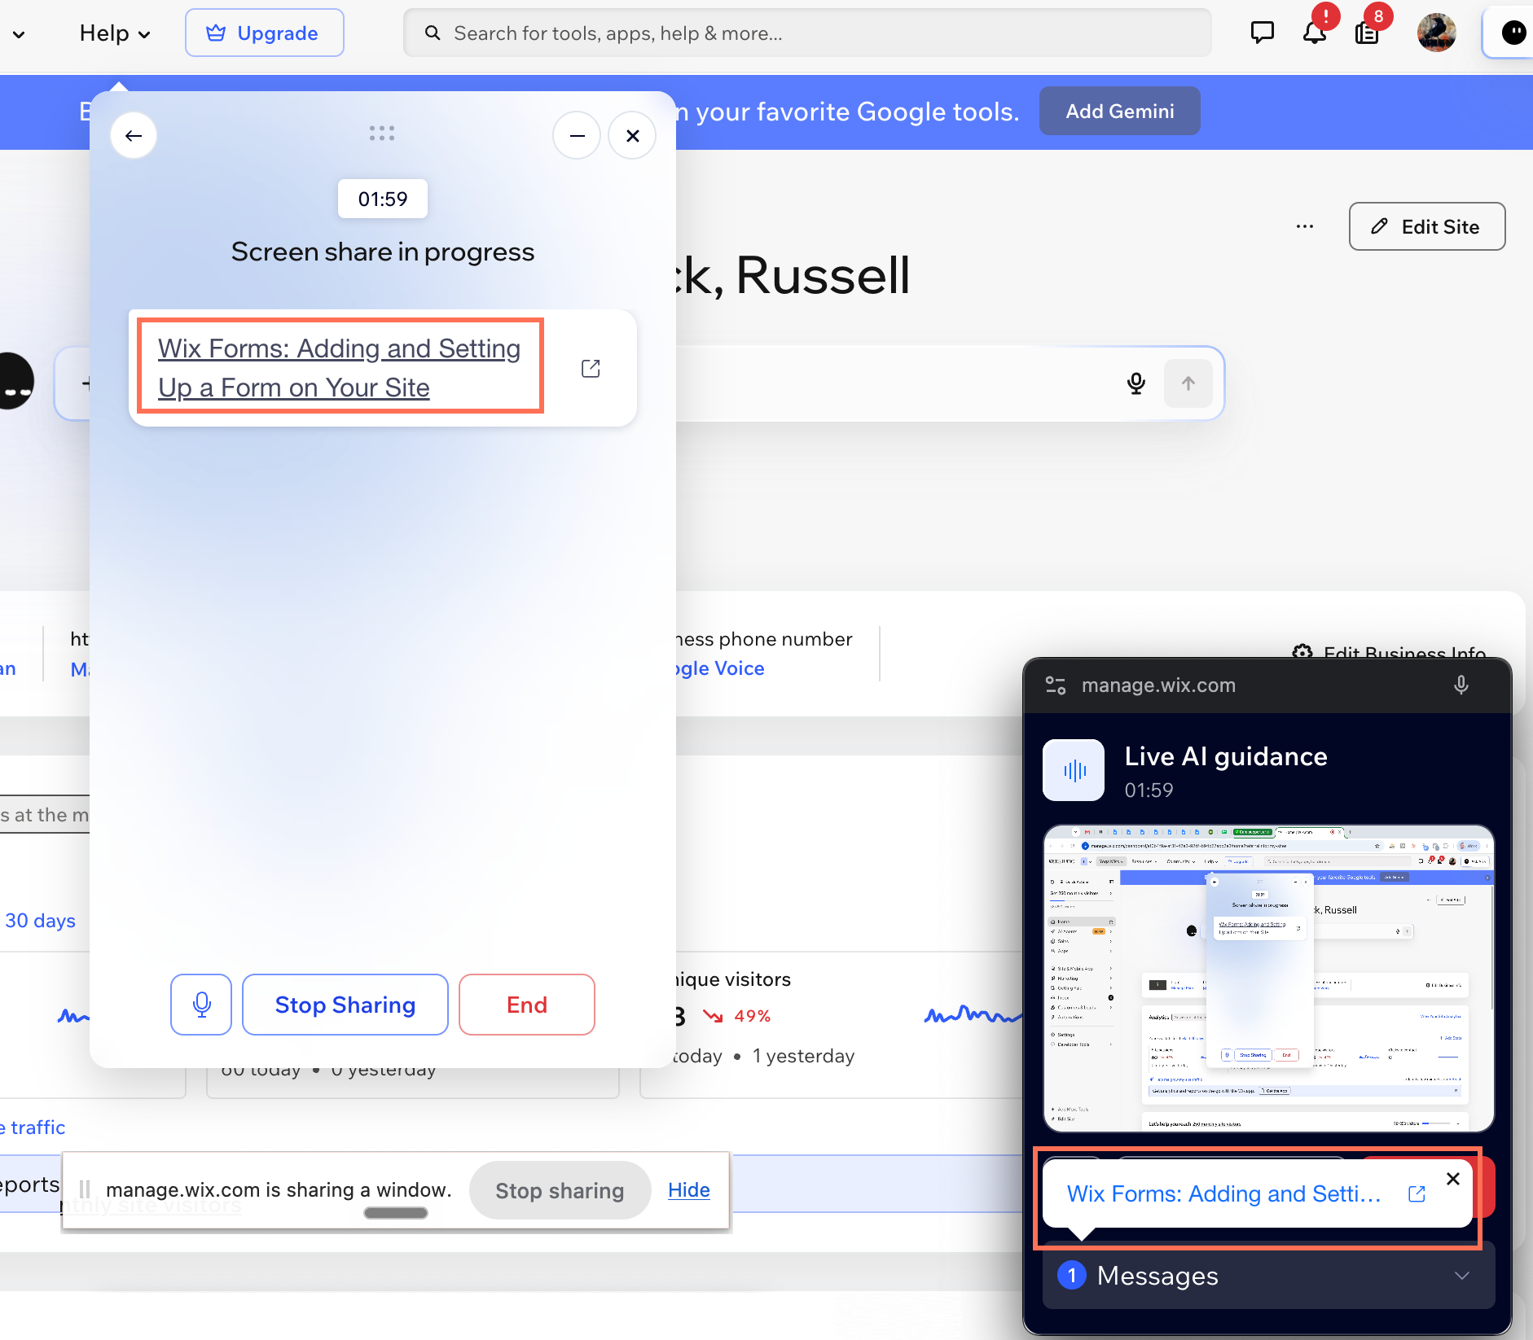Open the Wix Forms article link
1533x1340 pixels.
click(340, 368)
